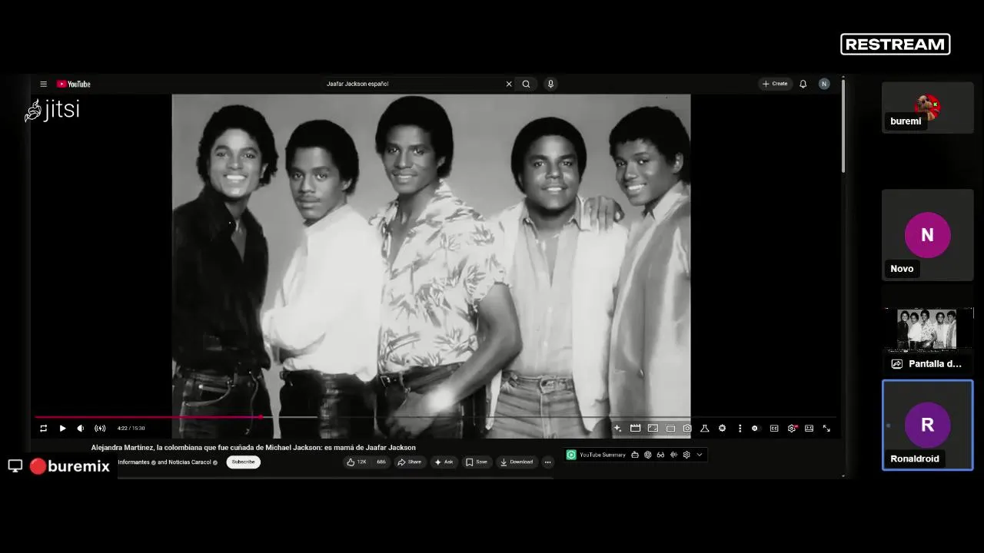984x553 pixels.
Task: Start voice search with the microphone
Action: pos(550,84)
